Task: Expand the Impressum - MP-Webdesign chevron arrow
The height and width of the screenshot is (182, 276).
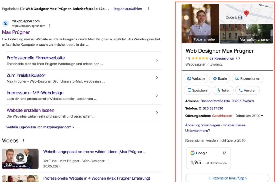Action: click(x=157, y=95)
